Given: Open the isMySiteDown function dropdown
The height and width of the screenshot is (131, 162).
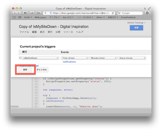Looking at the screenshot, I should (x=41, y=58).
